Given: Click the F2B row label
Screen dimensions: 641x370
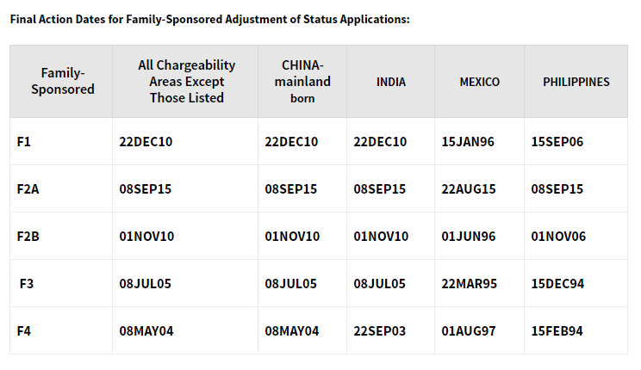Looking at the screenshot, I should (x=28, y=237).
